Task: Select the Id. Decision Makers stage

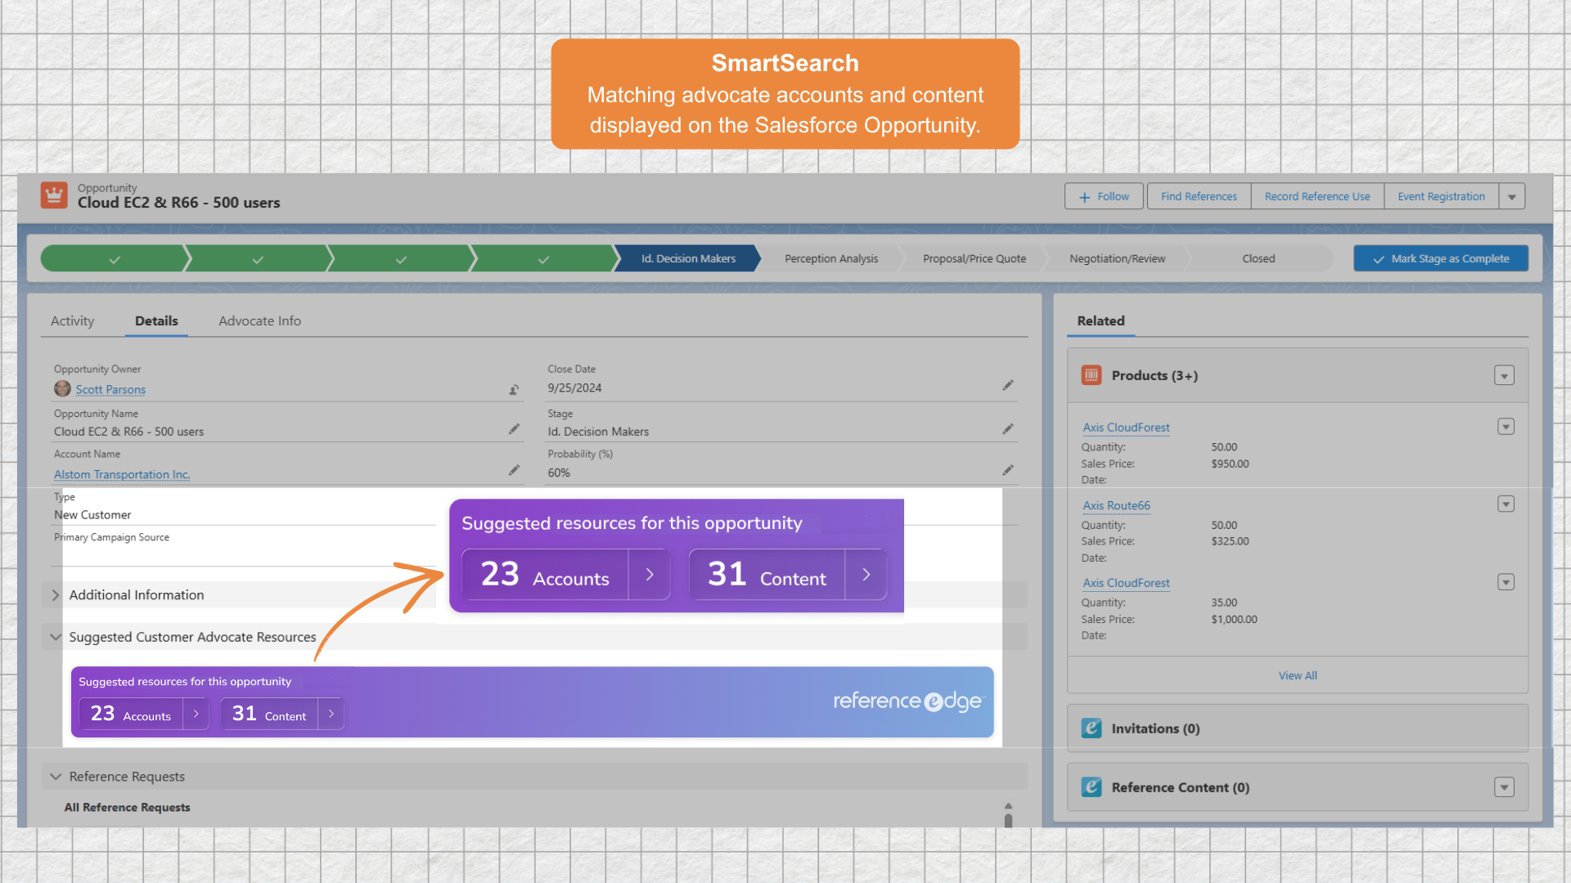Action: tap(688, 259)
